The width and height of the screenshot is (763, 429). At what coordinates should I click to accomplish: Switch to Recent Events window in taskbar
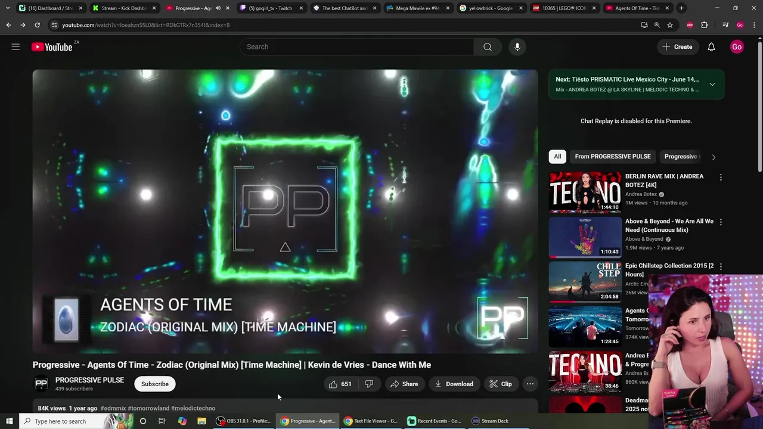click(x=435, y=421)
